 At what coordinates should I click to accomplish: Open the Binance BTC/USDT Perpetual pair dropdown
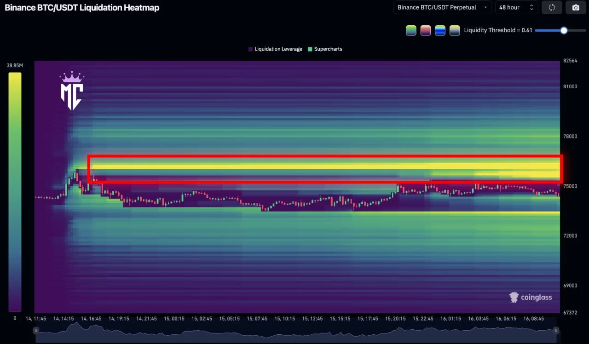tap(442, 7)
